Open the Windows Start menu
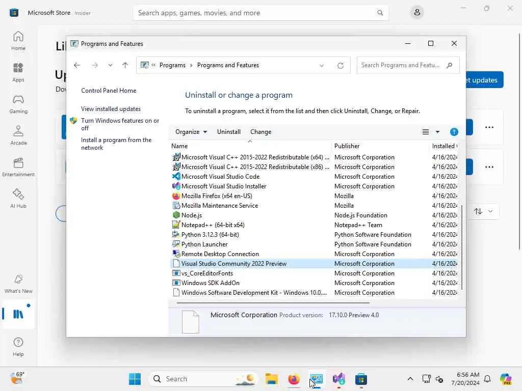Screen dimensions: 522x391 point(135,379)
